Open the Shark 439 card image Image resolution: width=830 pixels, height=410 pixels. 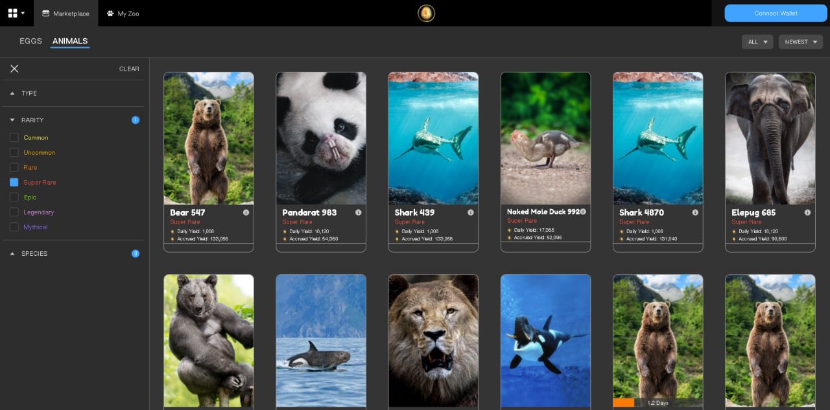pyautogui.click(x=433, y=138)
